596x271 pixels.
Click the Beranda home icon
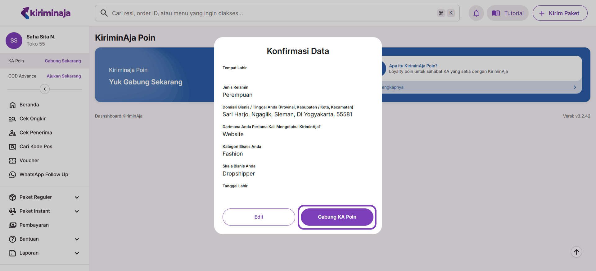coord(12,105)
